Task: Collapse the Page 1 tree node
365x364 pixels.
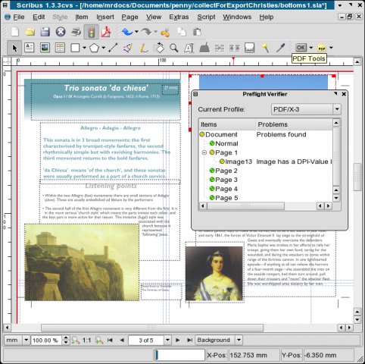Action: 204,152
